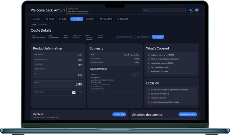The width and height of the screenshot is (230, 135).
Task: Click the Poland start country value
Action: 136,59
